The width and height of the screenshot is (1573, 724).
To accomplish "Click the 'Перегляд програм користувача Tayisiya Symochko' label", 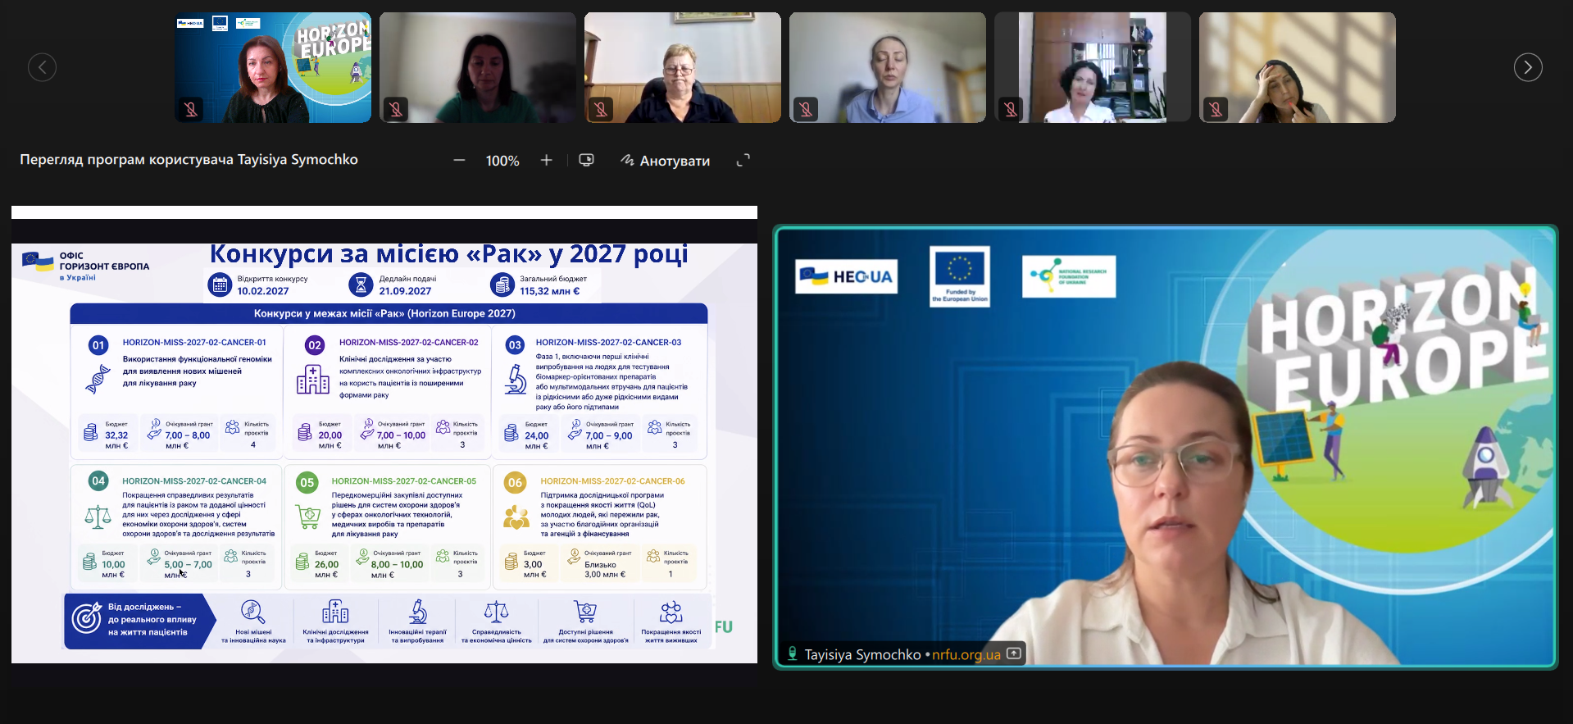I will [189, 160].
